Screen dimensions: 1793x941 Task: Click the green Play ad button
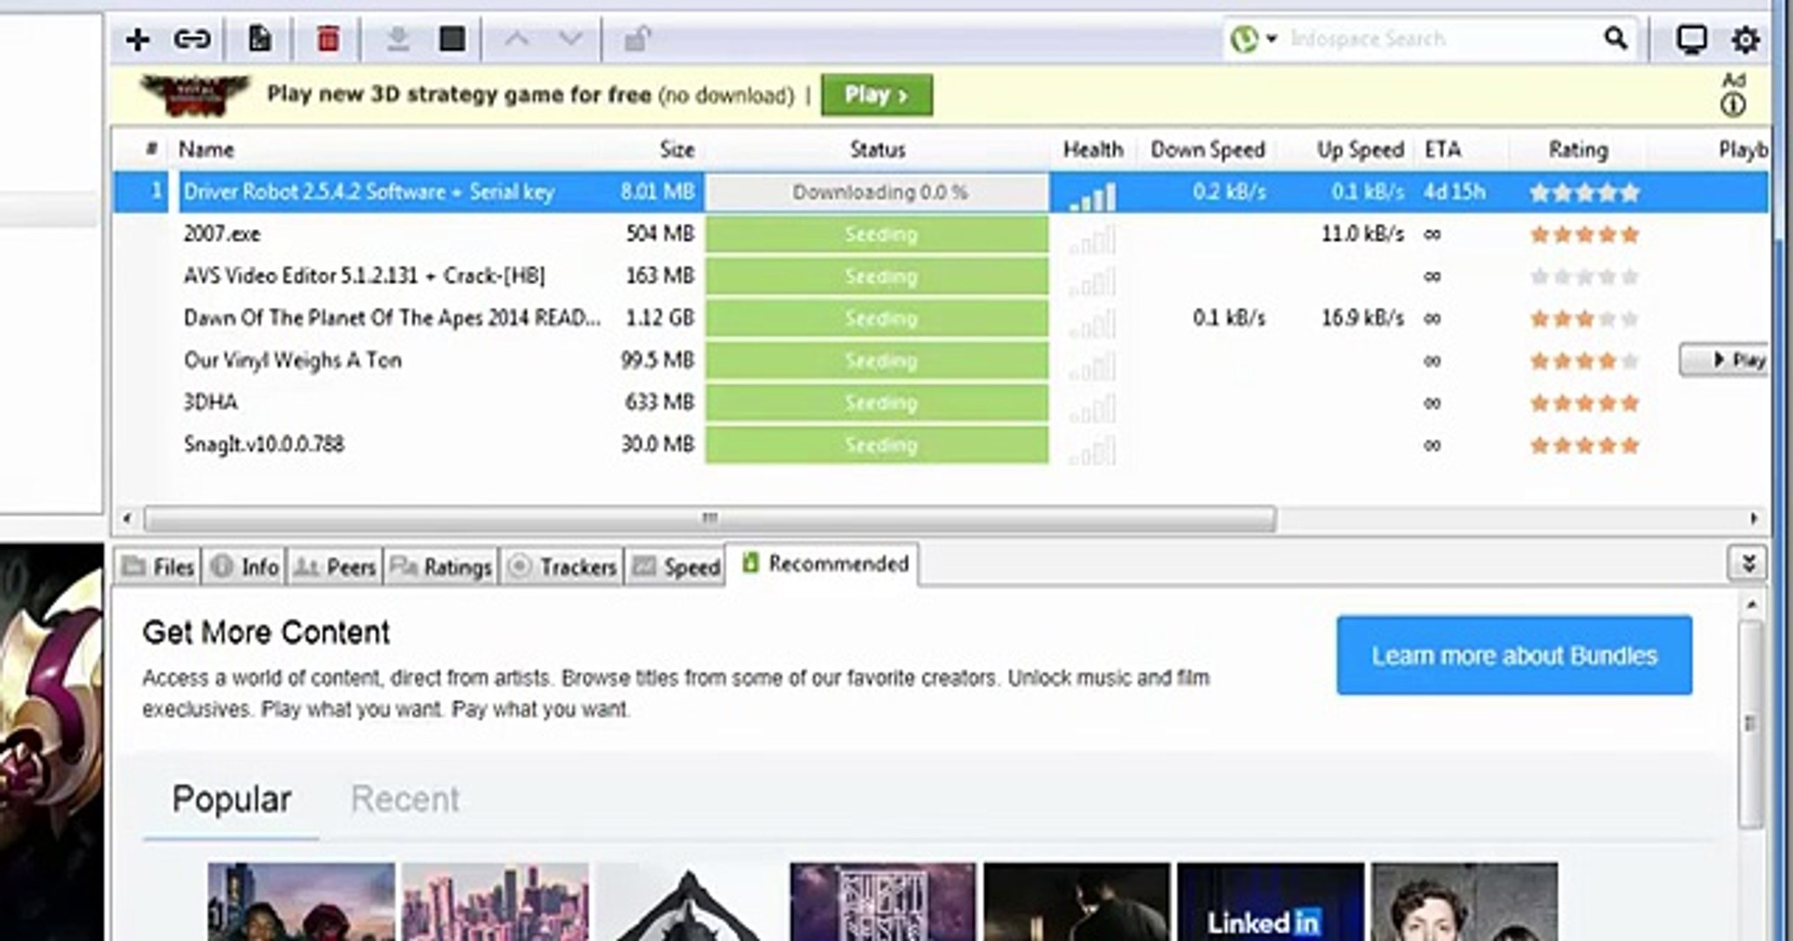click(x=876, y=95)
